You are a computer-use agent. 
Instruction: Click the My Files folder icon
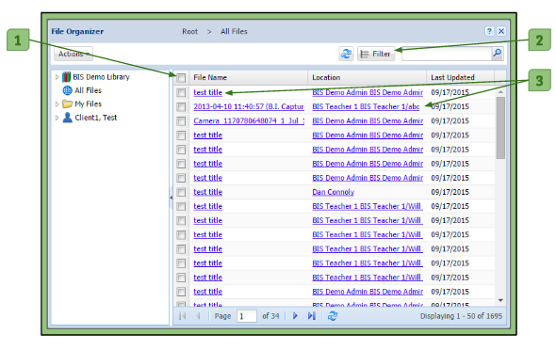[67, 103]
